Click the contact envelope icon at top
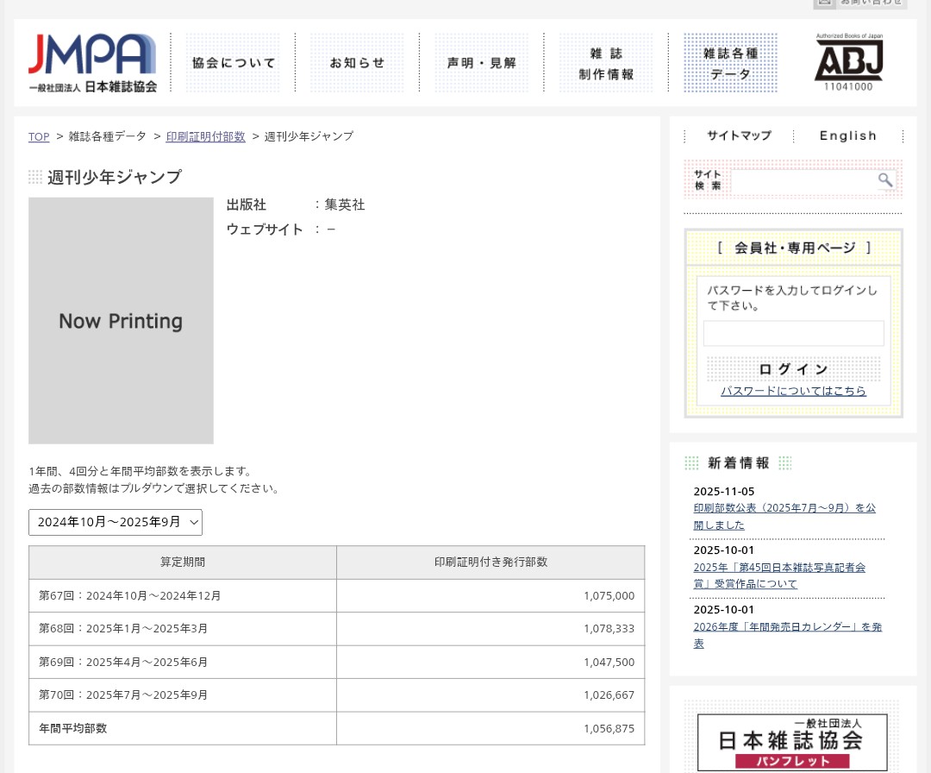 825,3
